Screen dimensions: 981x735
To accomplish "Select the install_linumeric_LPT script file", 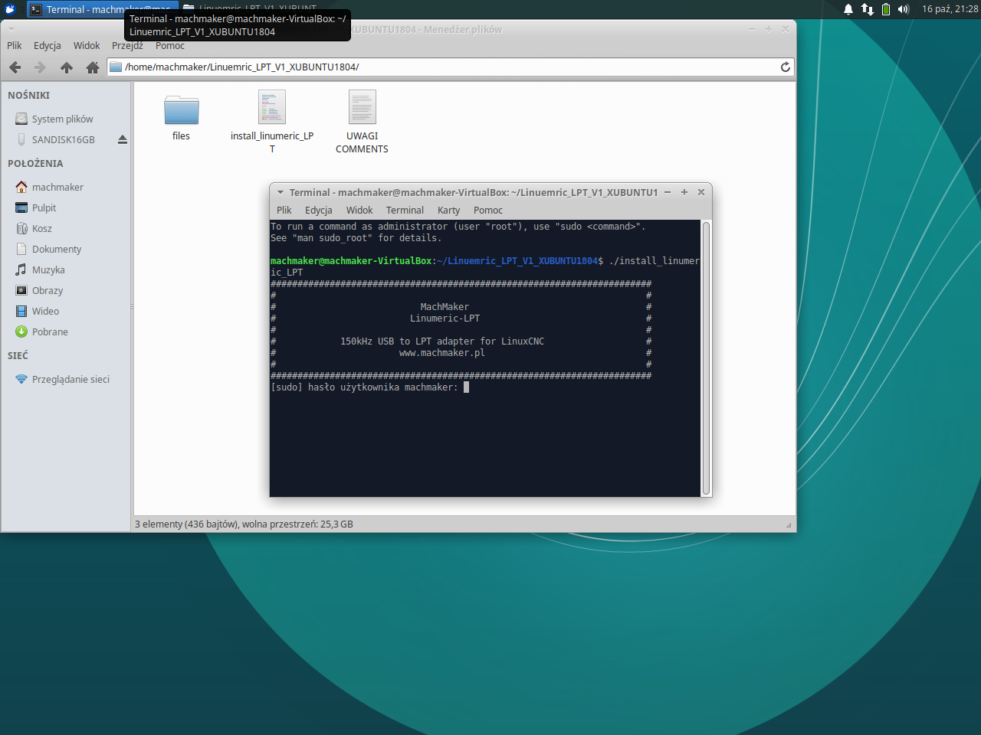I will click(x=271, y=108).
